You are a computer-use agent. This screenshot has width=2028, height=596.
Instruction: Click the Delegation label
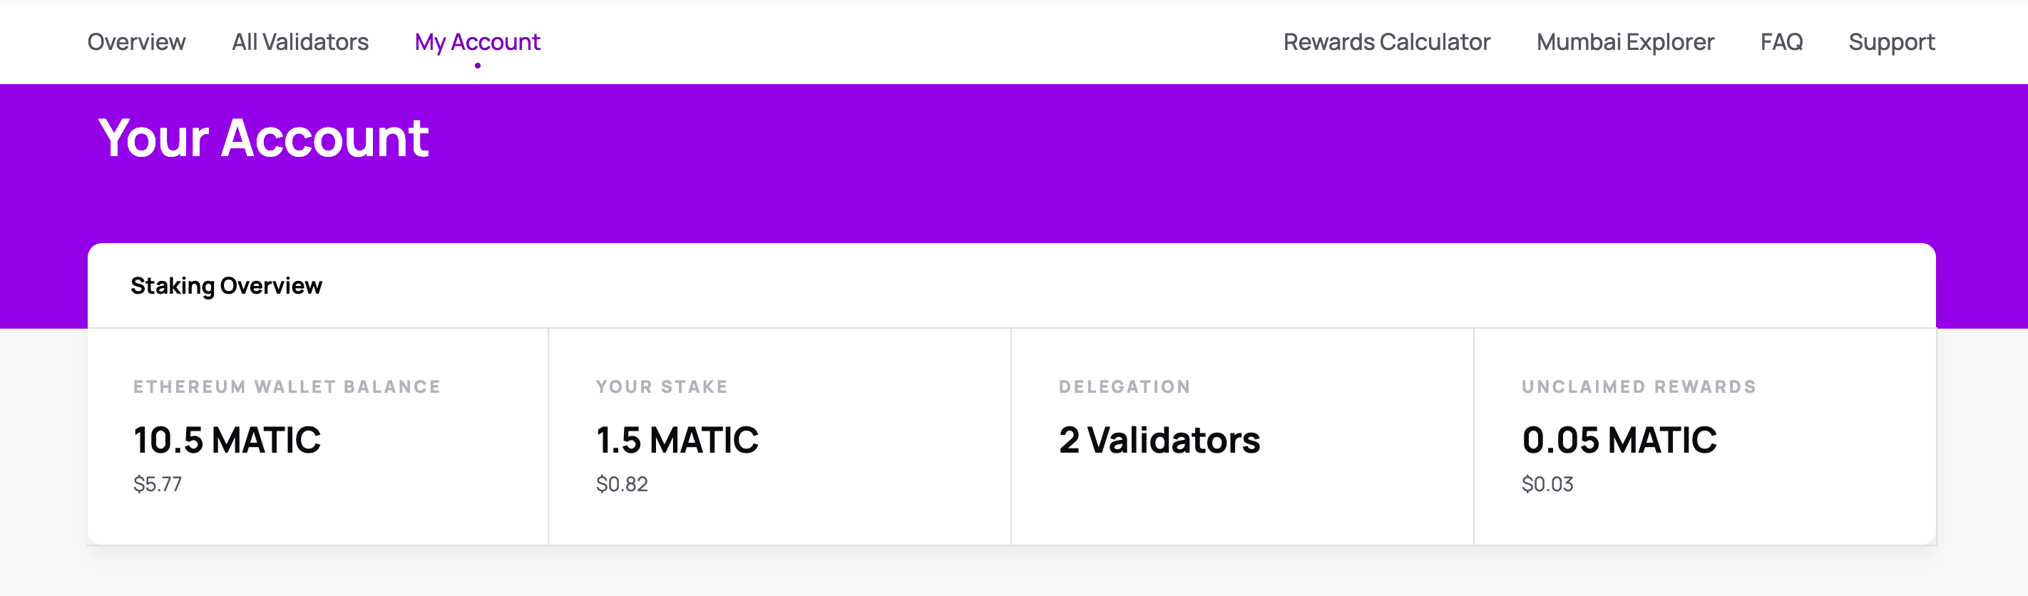point(1125,386)
